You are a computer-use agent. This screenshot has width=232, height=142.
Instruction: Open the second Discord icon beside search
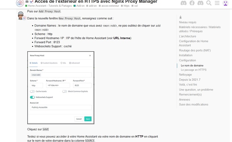[200, 3]
